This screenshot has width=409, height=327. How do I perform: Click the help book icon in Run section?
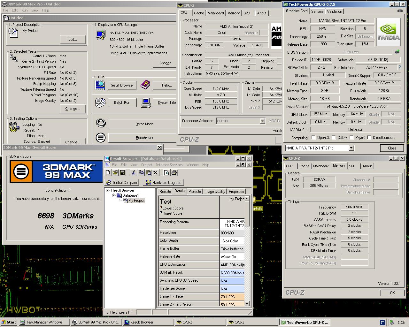pos(145,85)
